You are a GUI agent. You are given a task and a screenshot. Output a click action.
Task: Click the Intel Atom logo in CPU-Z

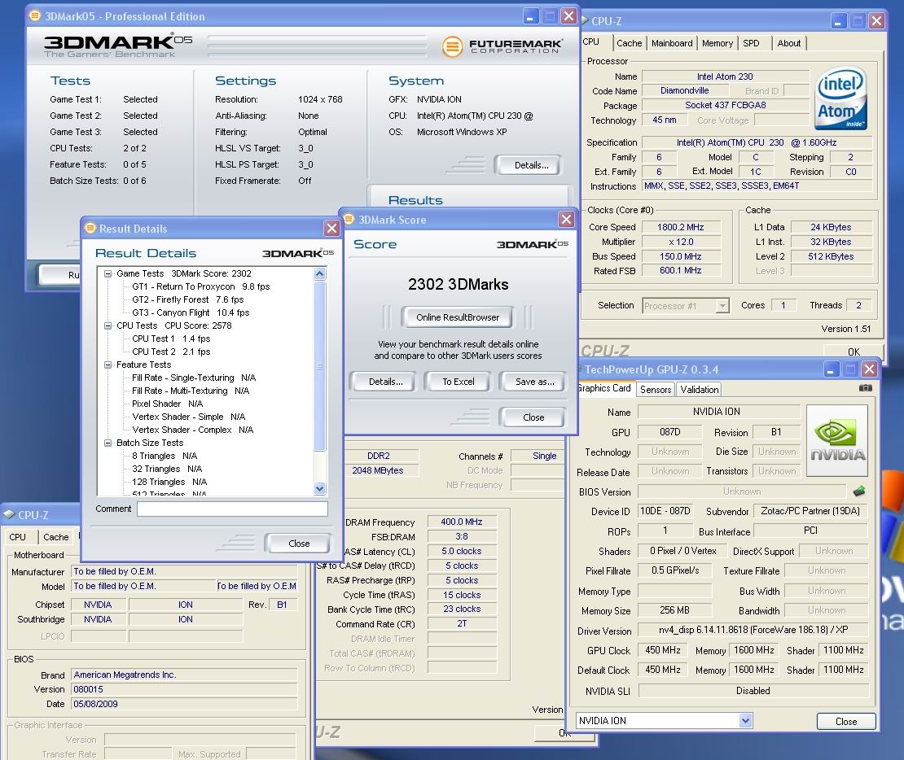coord(841,98)
